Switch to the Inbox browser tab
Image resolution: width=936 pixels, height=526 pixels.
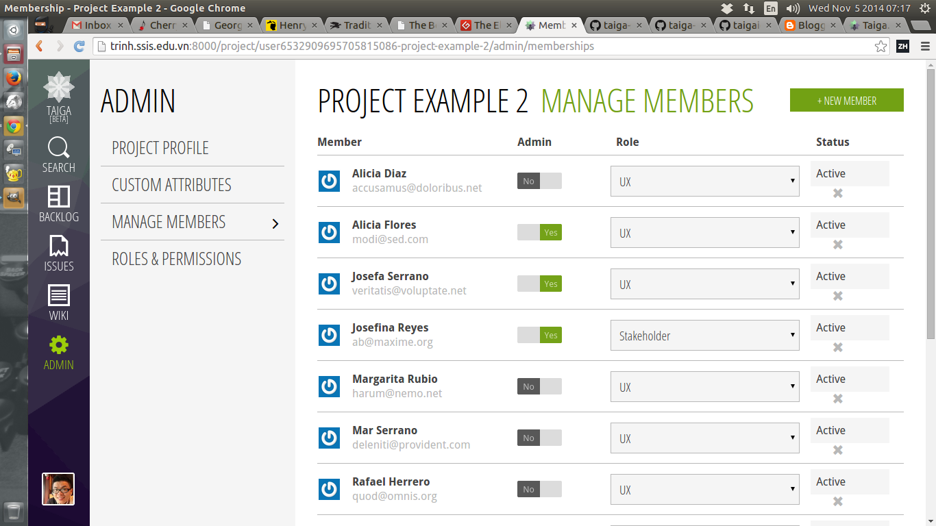[96, 25]
